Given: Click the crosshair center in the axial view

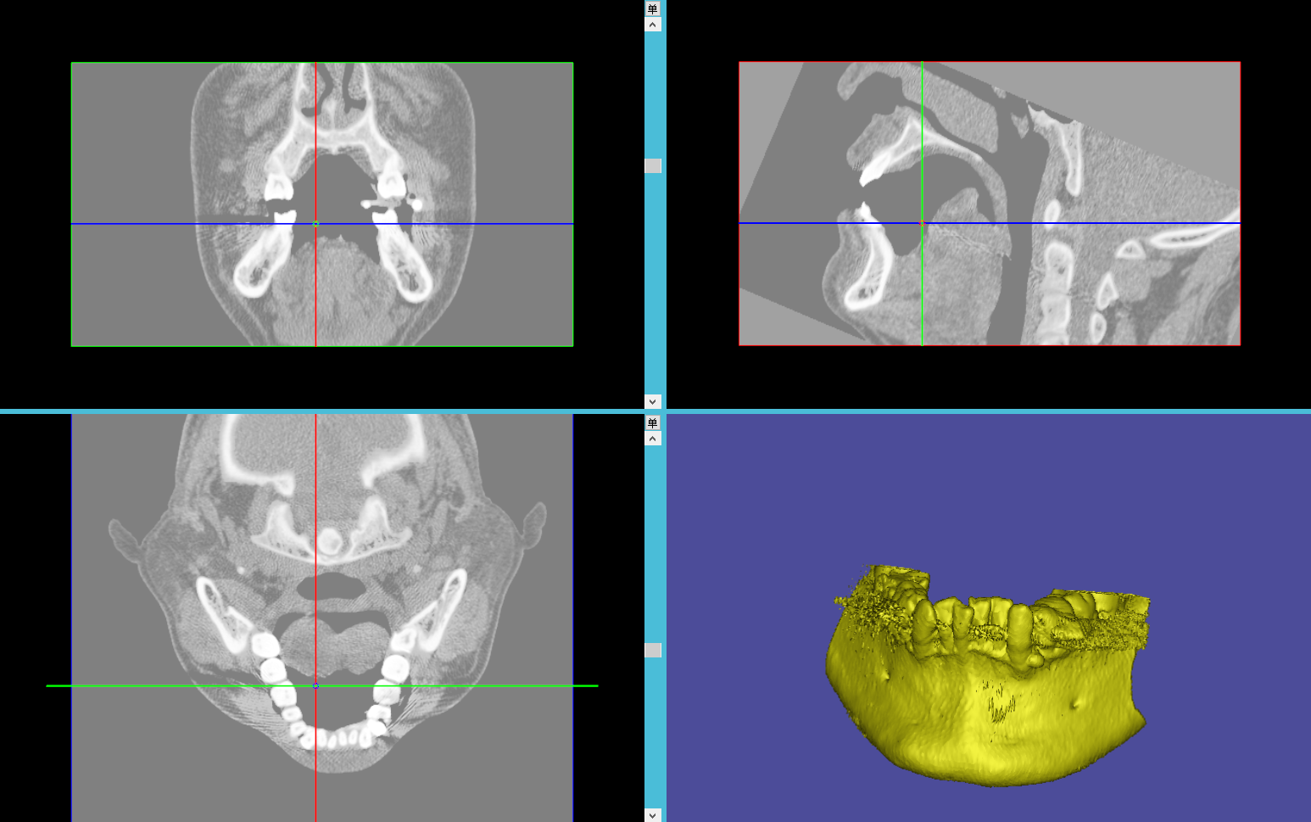Looking at the screenshot, I should (315, 685).
